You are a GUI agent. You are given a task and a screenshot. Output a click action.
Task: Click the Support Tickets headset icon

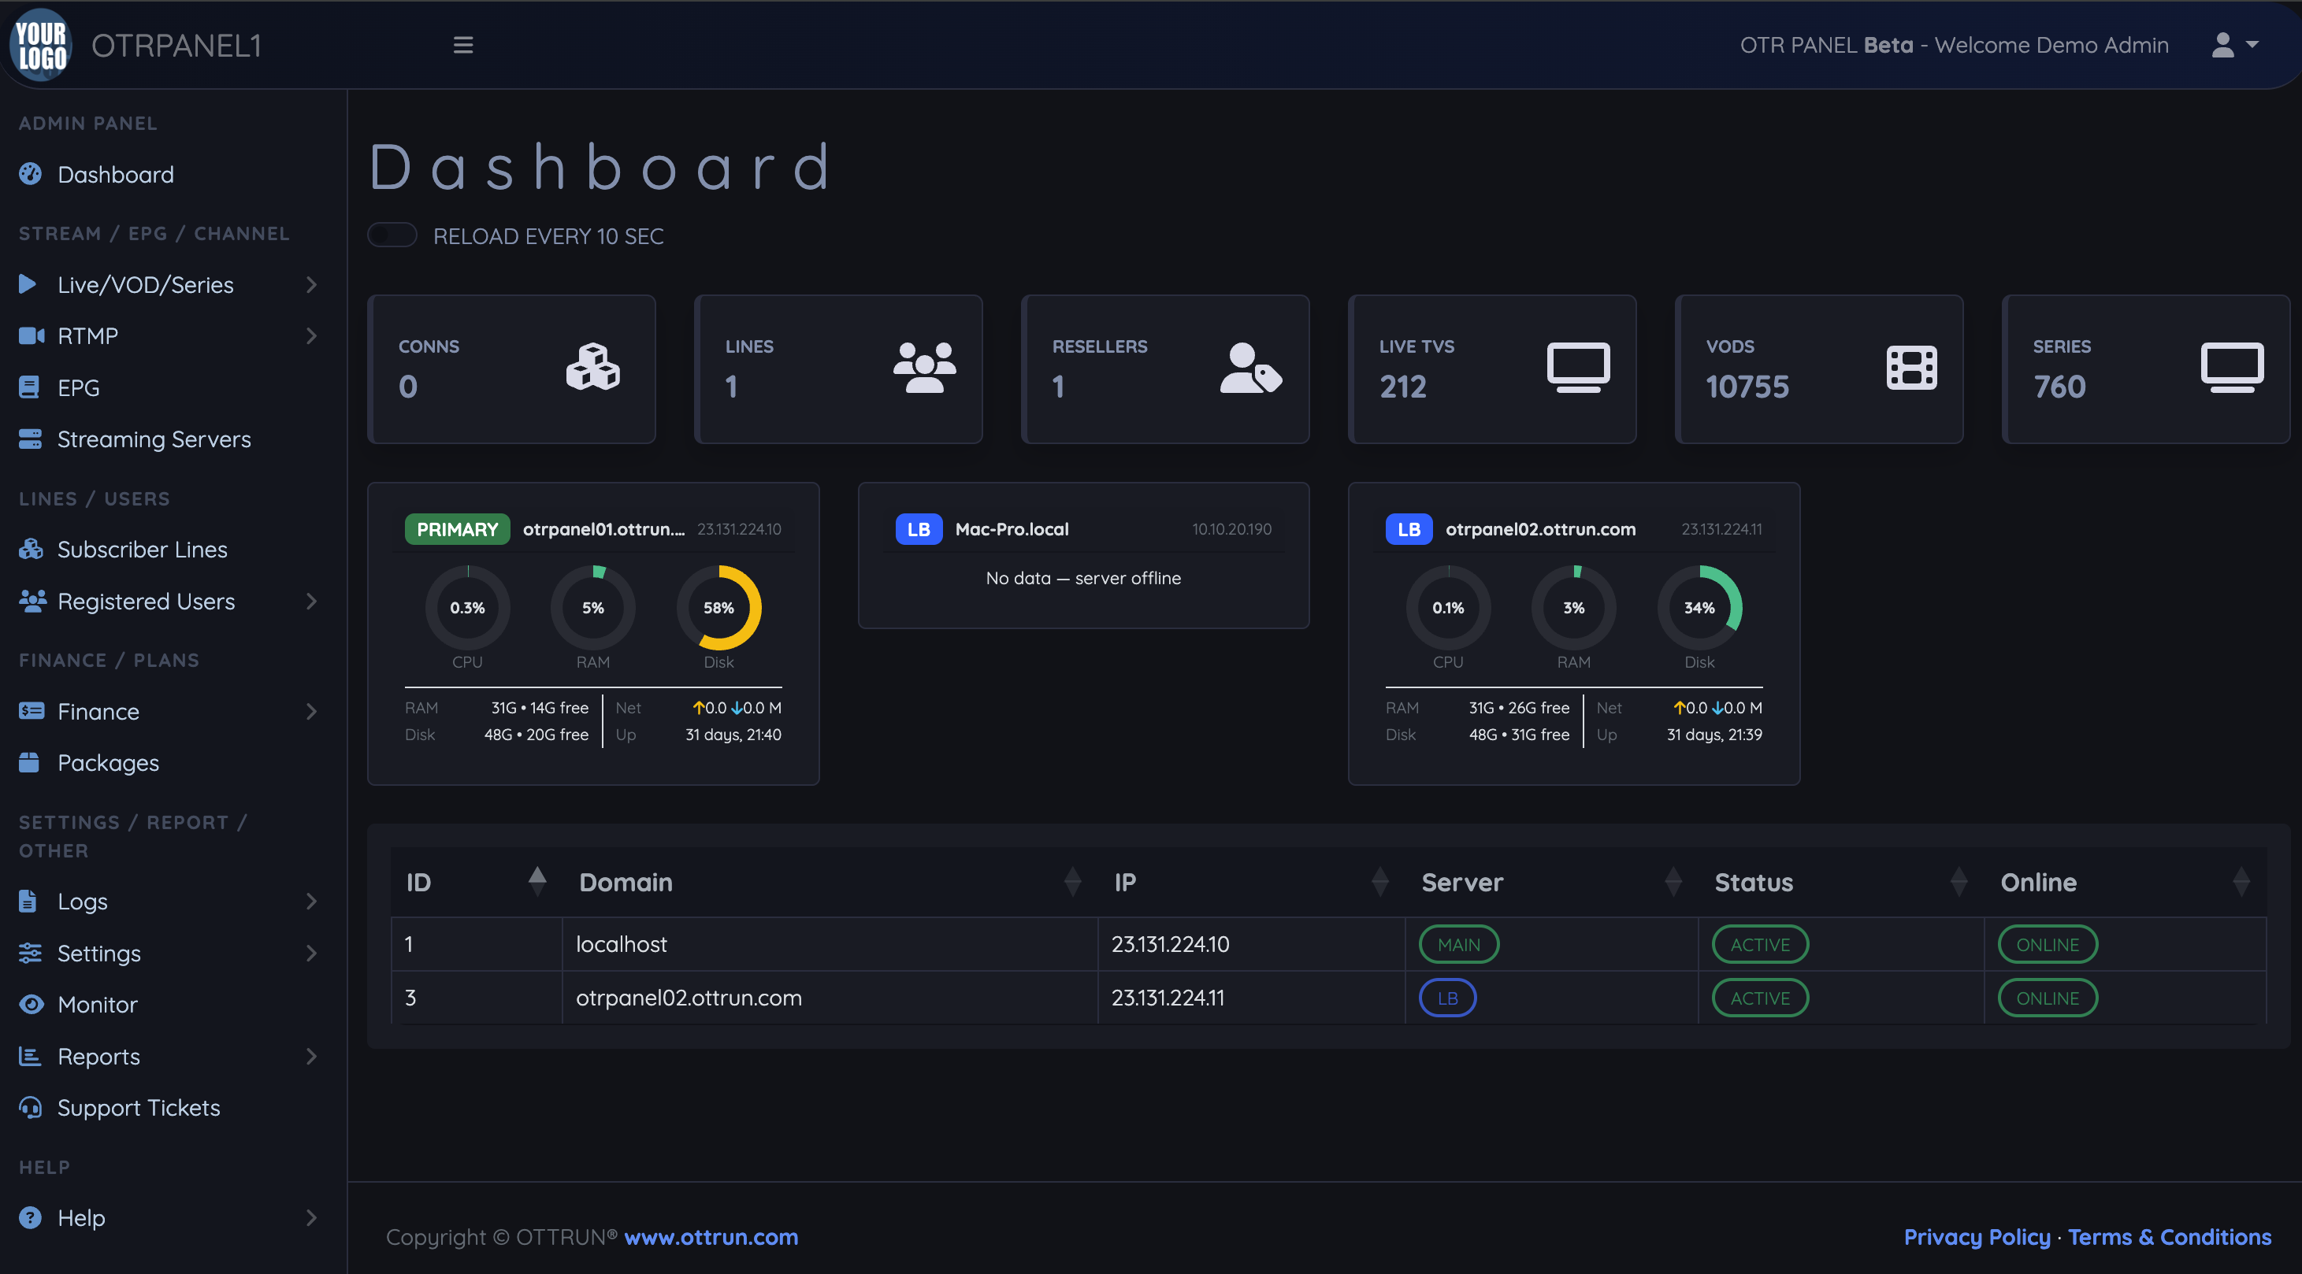pyautogui.click(x=31, y=1107)
